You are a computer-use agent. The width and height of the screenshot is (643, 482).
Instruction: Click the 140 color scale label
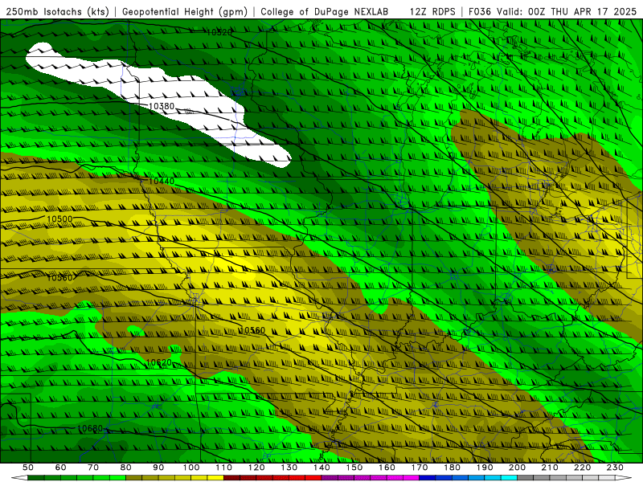coord(321,468)
